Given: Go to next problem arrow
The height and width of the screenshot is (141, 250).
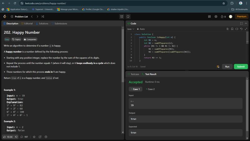Looking at the screenshot, I should [37, 17].
